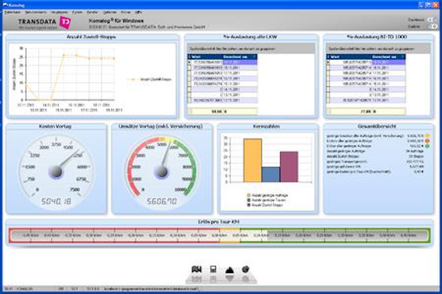The width and height of the screenshot is (442, 294).
Task: Select 17.11.2011 row in alle LKW table
Action: tap(223, 73)
